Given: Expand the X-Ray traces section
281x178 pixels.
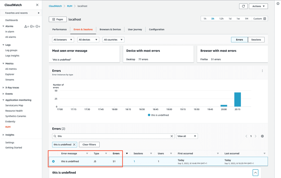Looking at the screenshot, I should (12, 88).
